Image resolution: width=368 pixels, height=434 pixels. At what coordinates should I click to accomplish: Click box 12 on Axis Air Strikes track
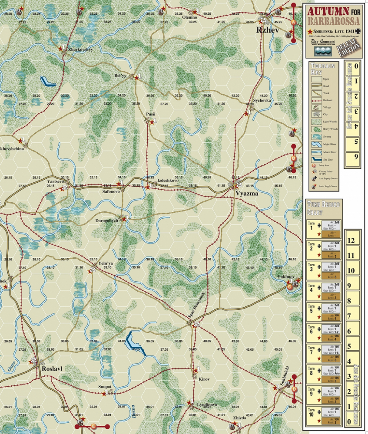click(352, 240)
